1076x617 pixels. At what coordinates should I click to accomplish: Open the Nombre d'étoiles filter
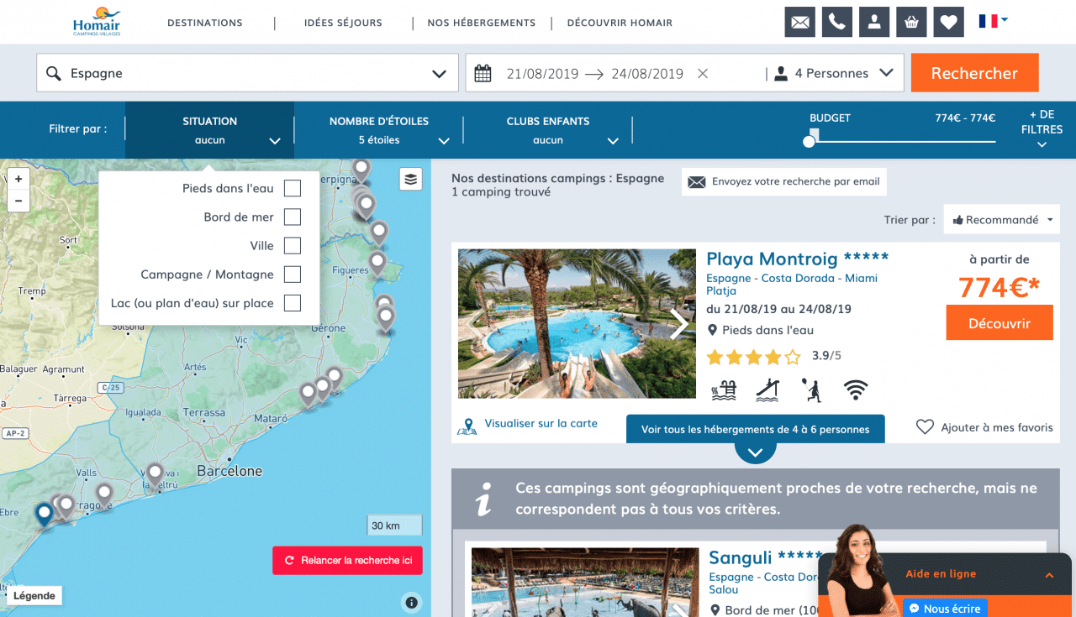[x=379, y=130]
